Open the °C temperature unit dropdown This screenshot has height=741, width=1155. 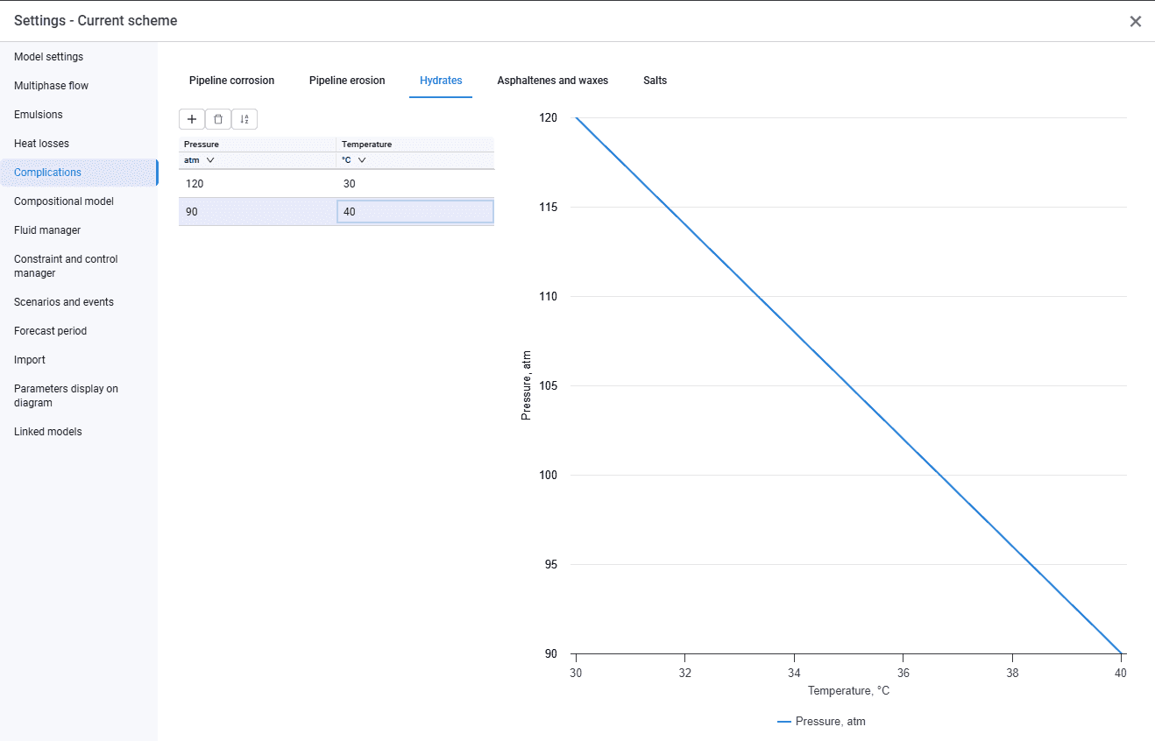(354, 160)
